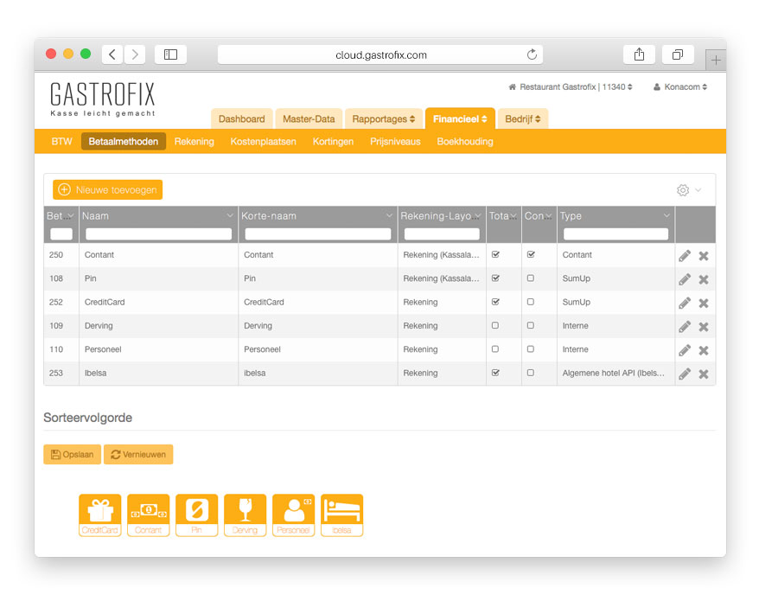The height and width of the screenshot is (601, 759).
Task: Click the Nieuwe toevoegen button
Action: point(107,189)
